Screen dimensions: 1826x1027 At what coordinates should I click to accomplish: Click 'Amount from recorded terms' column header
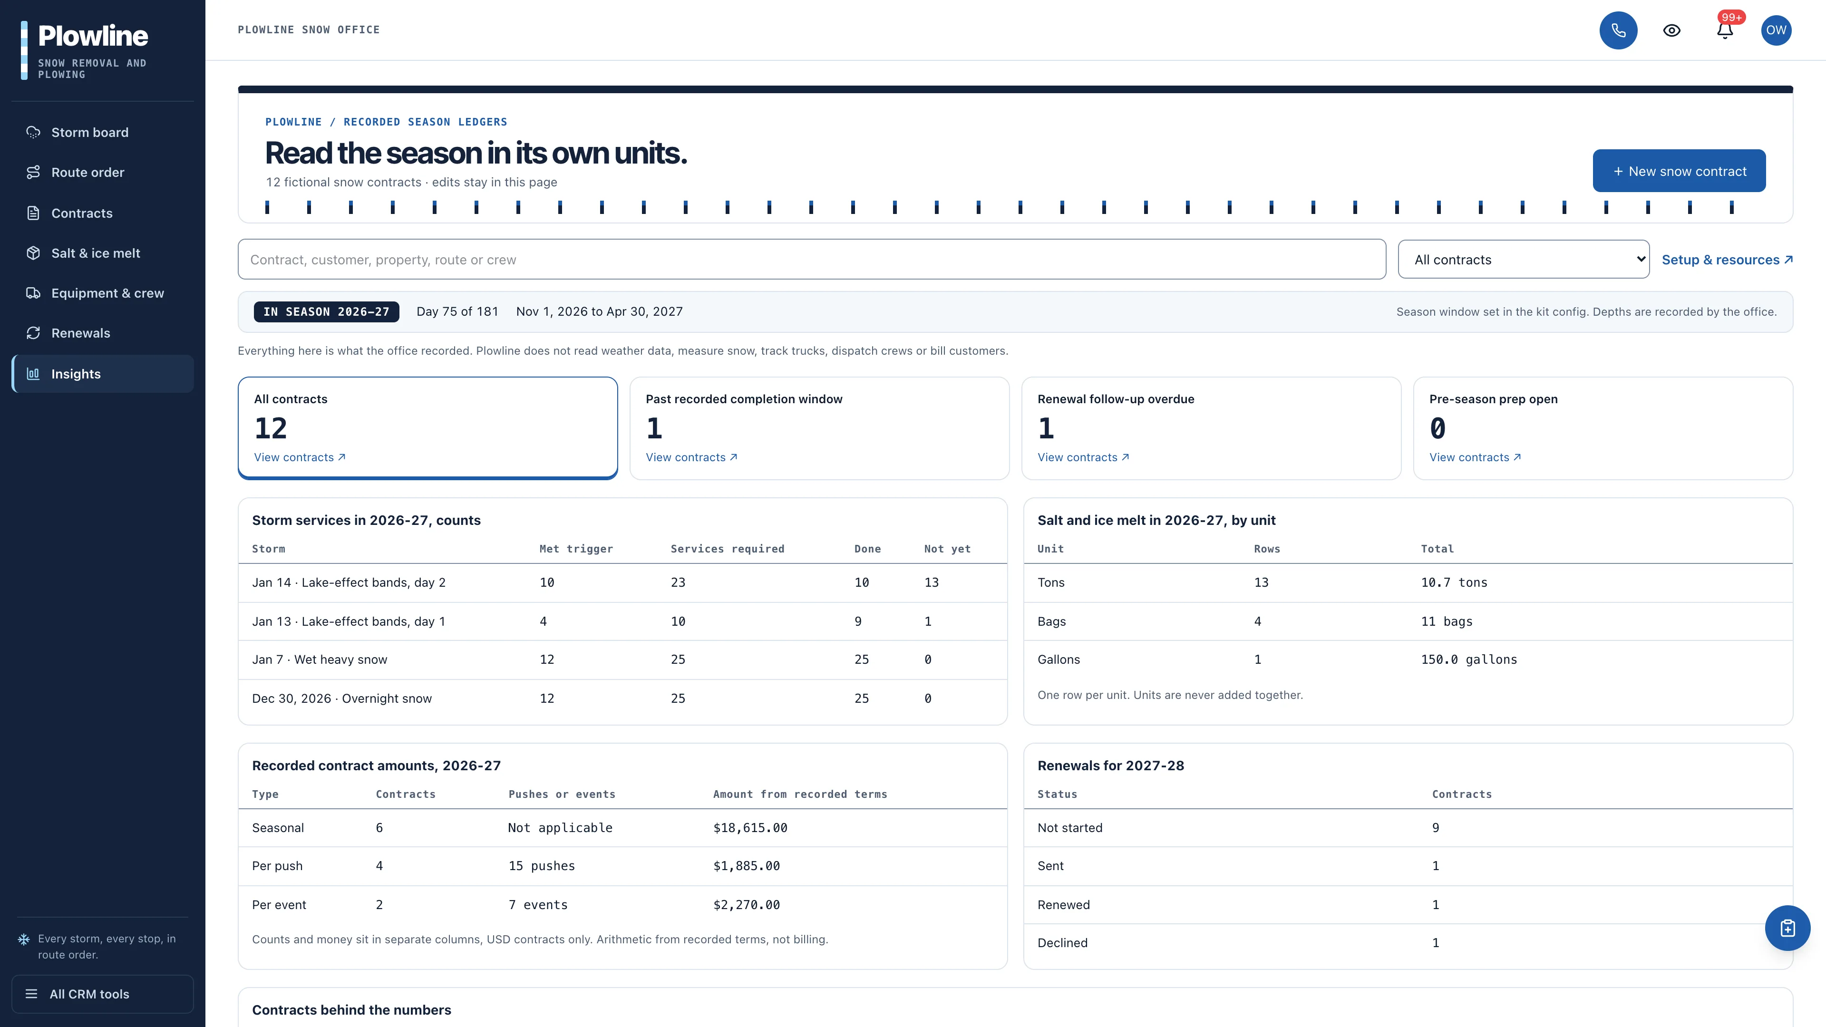(799, 794)
